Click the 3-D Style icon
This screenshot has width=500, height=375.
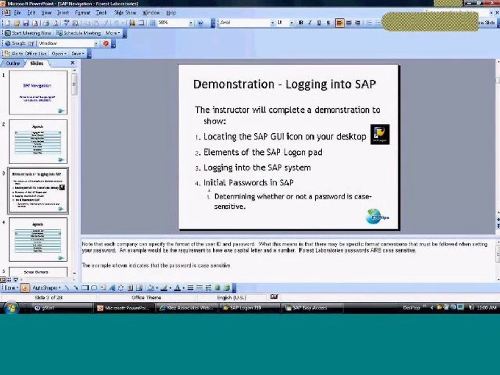pyautogui.click(x=227, y=288)
